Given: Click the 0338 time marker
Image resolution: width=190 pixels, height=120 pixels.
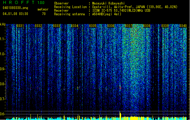Looking at the screenshot, I should pos(147,26).
